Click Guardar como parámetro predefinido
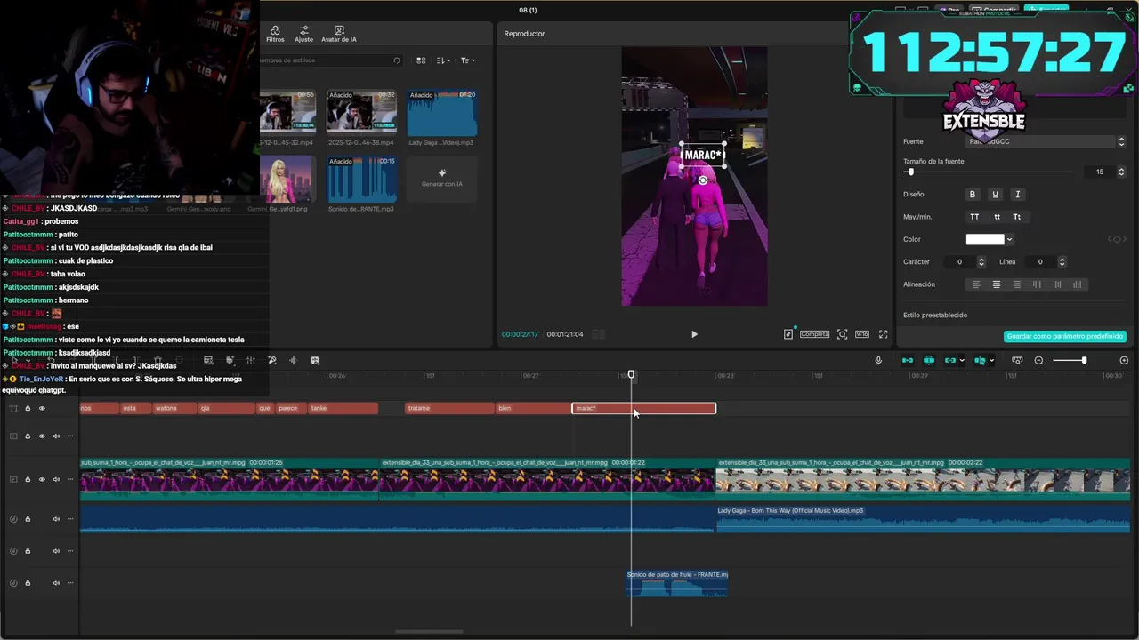 click(1065, 337)
